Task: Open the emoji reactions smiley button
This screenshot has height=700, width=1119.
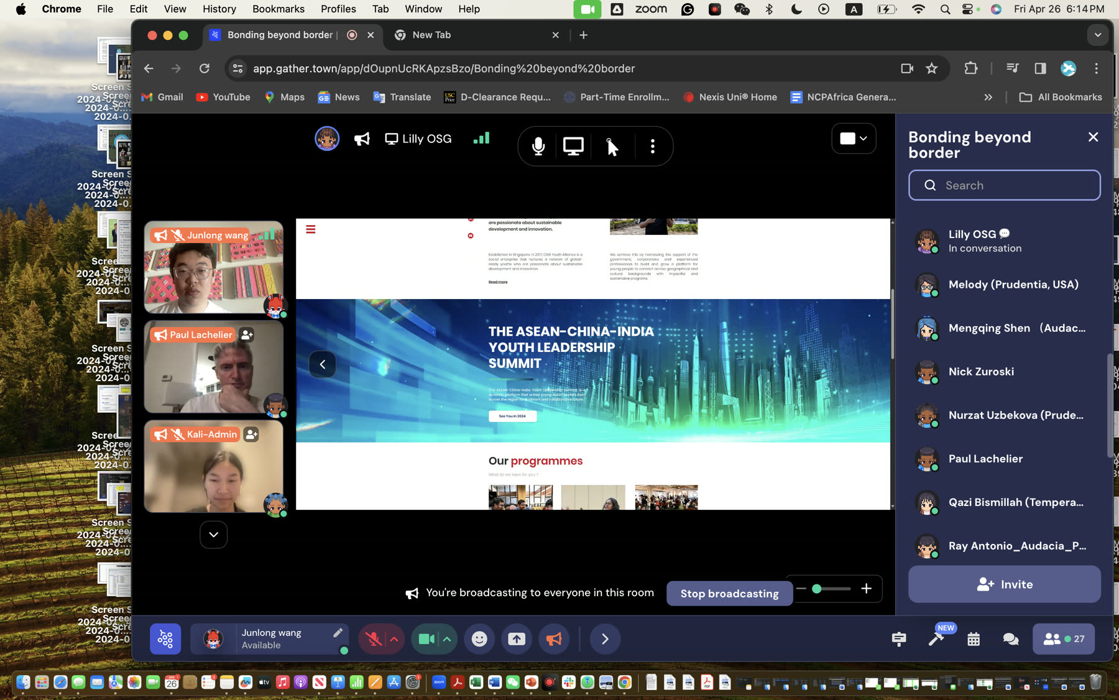Action: click(479, 638)
